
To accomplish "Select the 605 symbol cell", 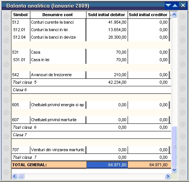I will (x=21, y=105).
